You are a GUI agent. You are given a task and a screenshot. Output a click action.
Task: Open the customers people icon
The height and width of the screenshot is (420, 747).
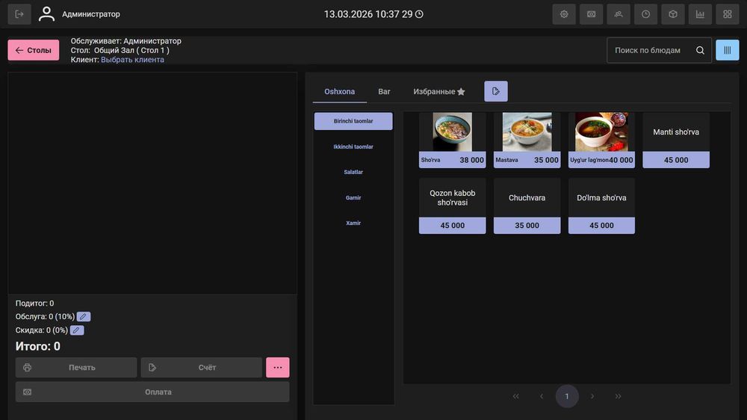(x=619, y=14)
